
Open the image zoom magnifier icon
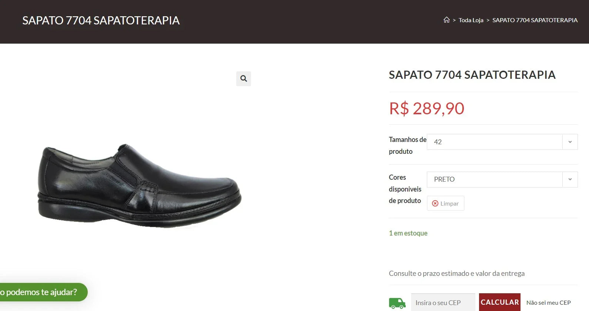(x=243, y=78)
